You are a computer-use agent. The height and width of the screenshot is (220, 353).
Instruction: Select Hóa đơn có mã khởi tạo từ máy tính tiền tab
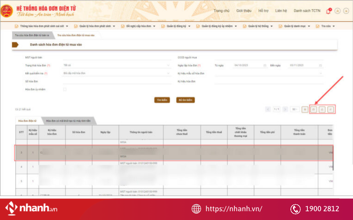(x=68, y=121)
